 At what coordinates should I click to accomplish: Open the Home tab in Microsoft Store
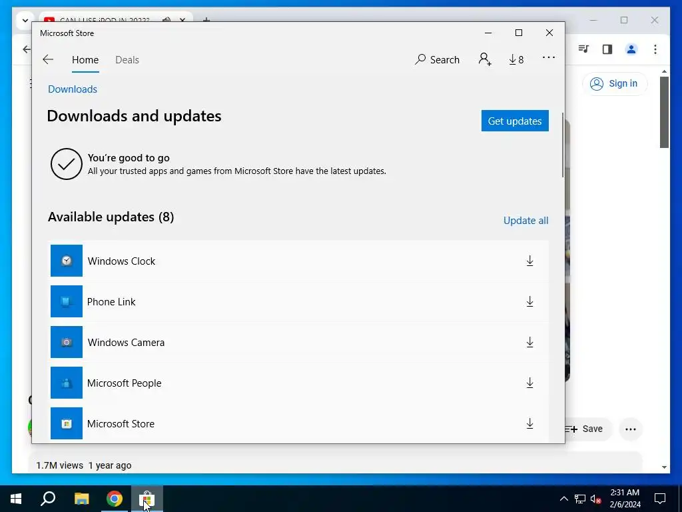coord(85,59)
